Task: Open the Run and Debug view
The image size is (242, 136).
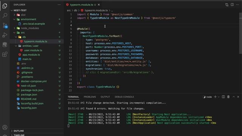Action: tap(5, 35)
